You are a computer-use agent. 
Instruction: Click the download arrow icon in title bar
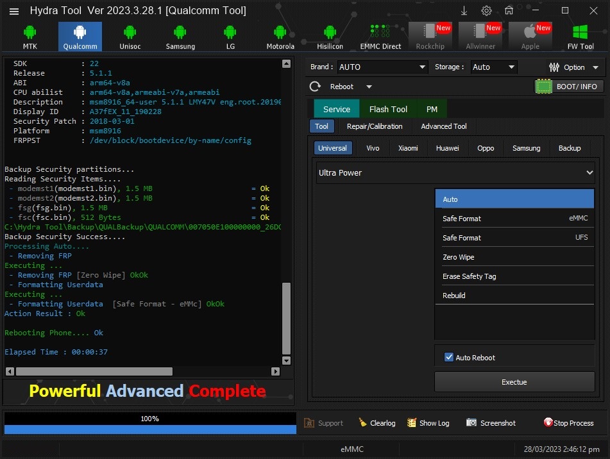[x=464, y=10]
